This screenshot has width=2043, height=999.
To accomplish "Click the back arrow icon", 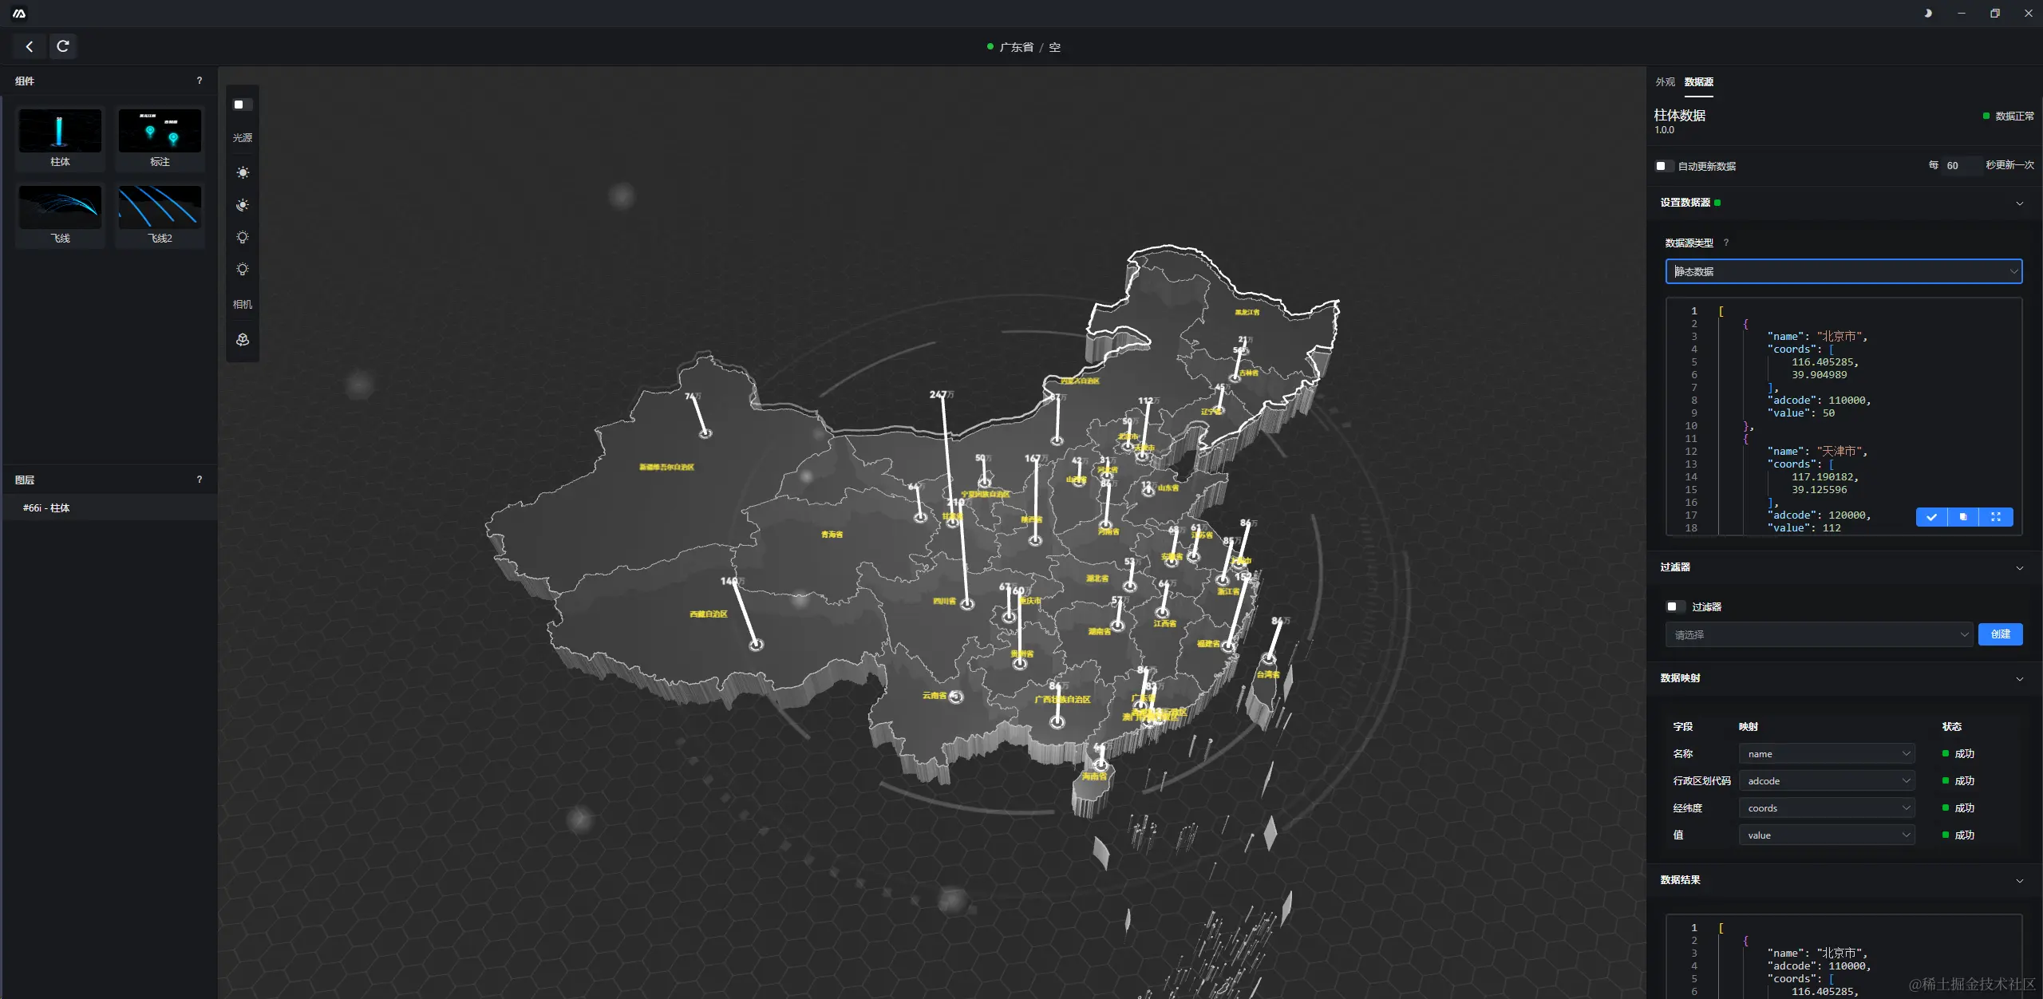I will pos(30,46).
